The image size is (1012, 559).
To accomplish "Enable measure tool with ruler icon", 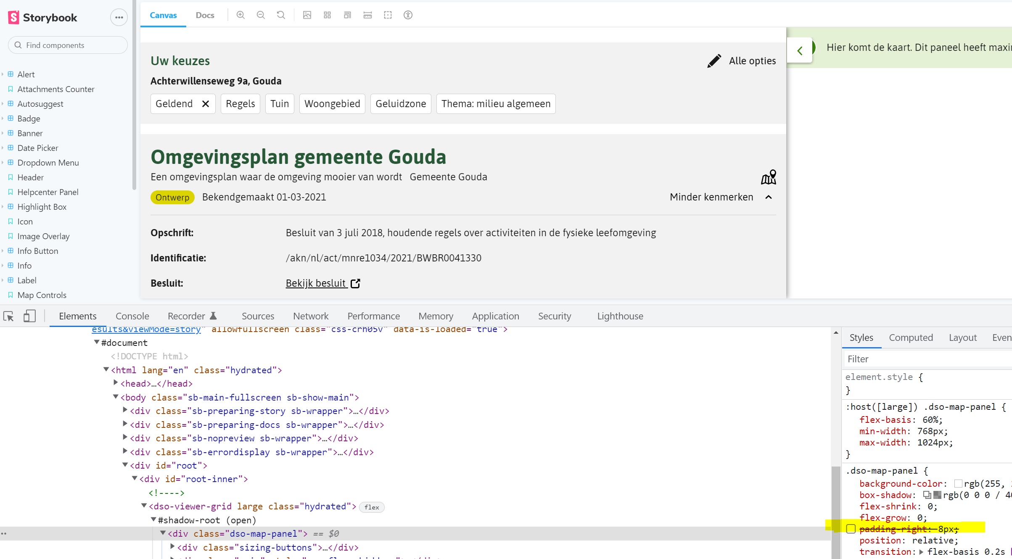I will tap(367, 15).
